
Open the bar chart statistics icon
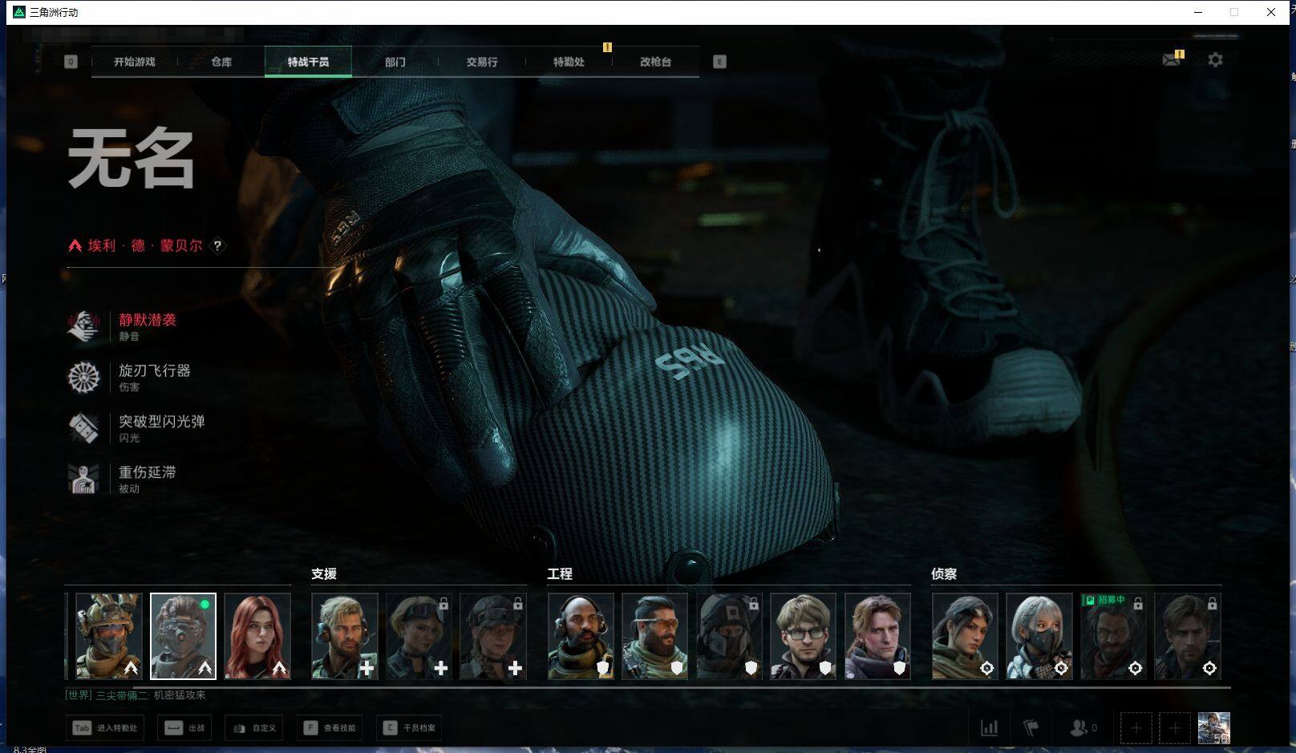click(990, 728)
